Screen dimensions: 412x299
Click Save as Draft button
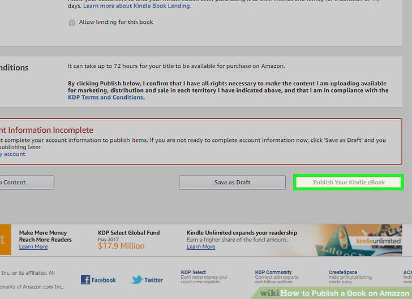(x=232, y=182)
